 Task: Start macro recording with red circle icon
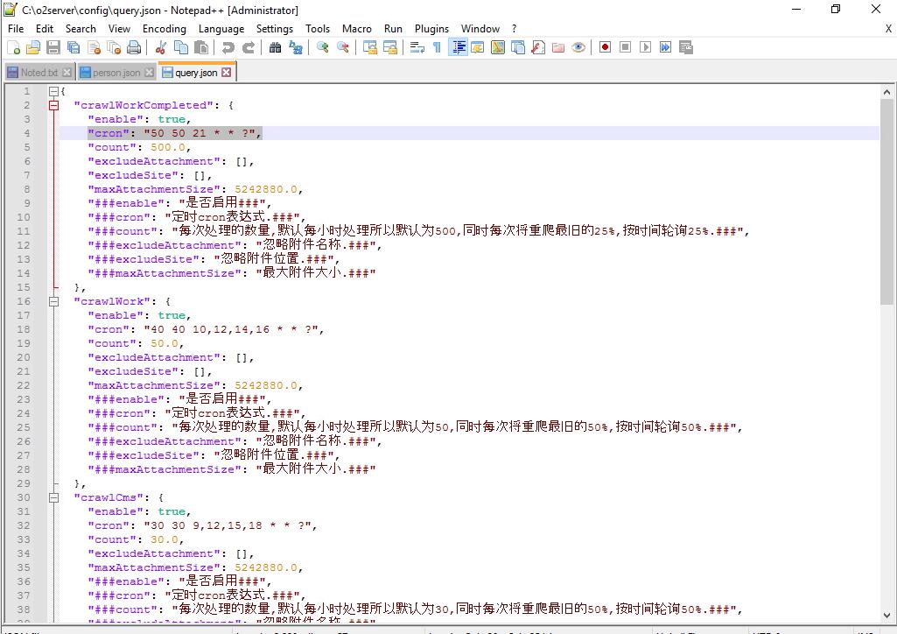pyautogui.click(x=605, y=47)
